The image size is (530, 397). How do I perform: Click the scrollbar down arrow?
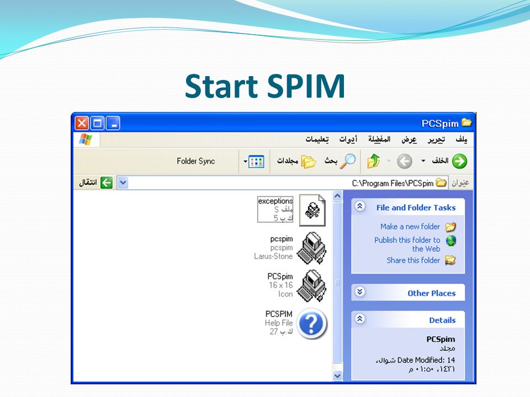pyautogui.click(x=337, y=375)
